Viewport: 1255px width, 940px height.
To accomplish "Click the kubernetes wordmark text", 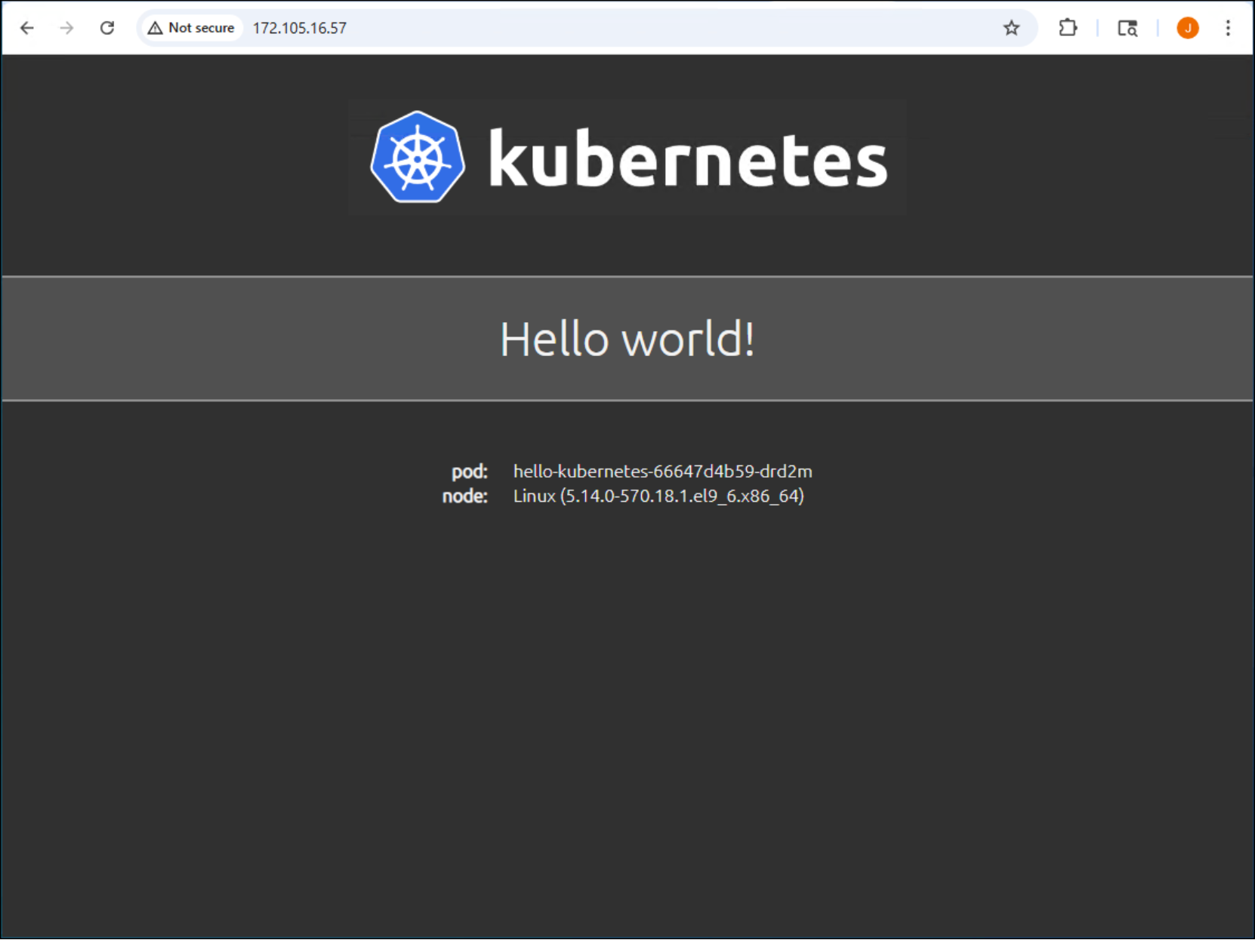I will click(x=688, y=158).
